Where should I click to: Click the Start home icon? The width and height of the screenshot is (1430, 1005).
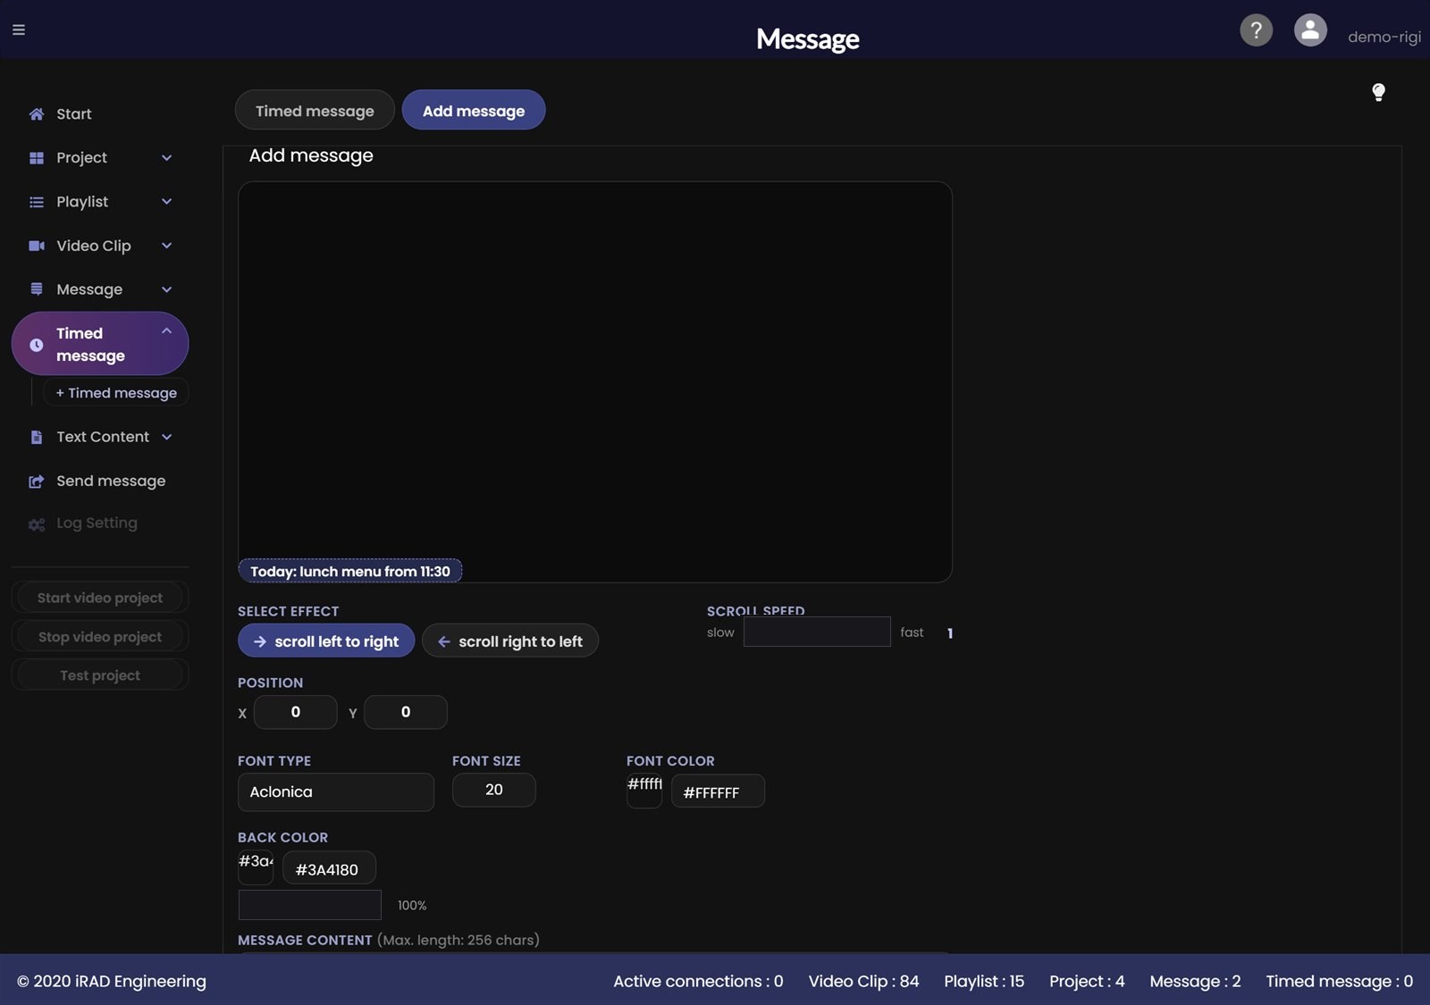(x=37, y=114)
